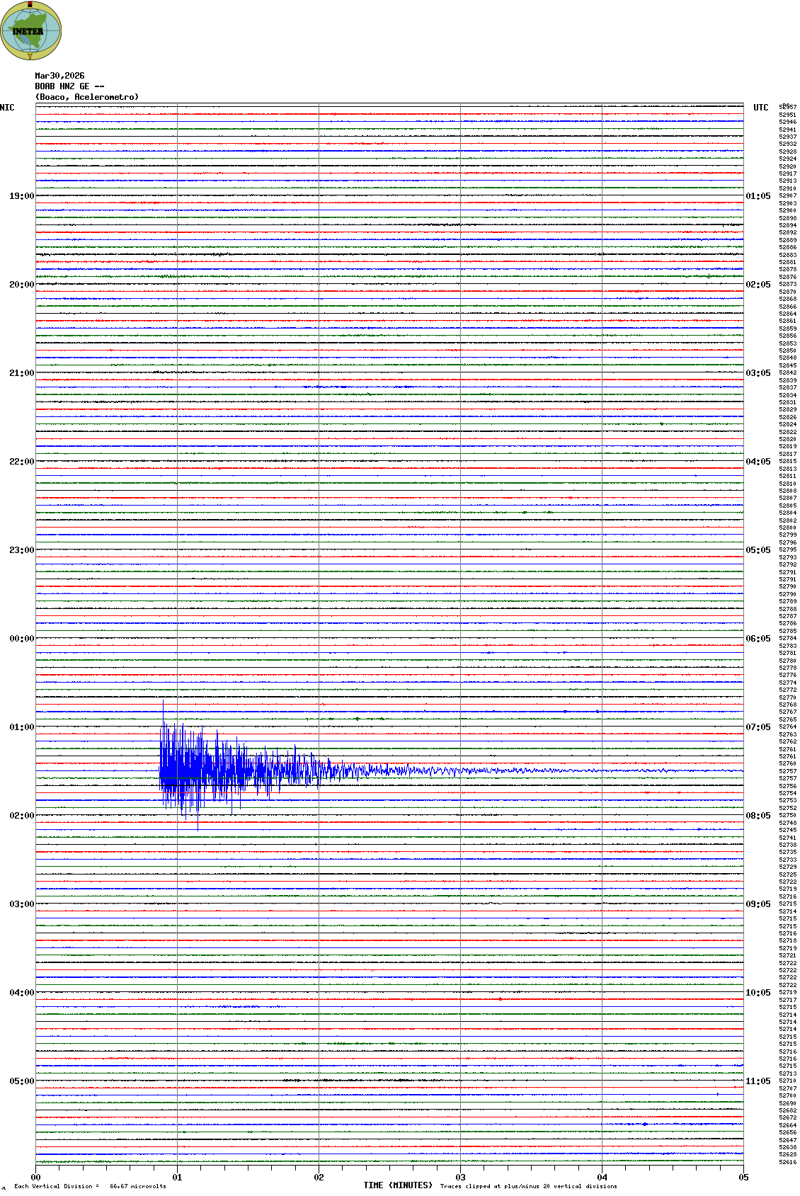Click the TIME (MINUTES) axis label
The height and width of the screenshot is (1196, 800).
coord(398,1185)
